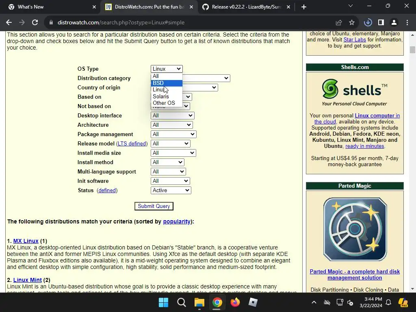Open the Status defined link

(107, 190)
